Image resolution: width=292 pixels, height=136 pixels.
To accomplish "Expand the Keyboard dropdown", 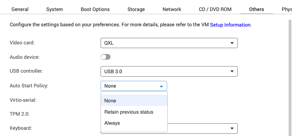I will [232, 128].
